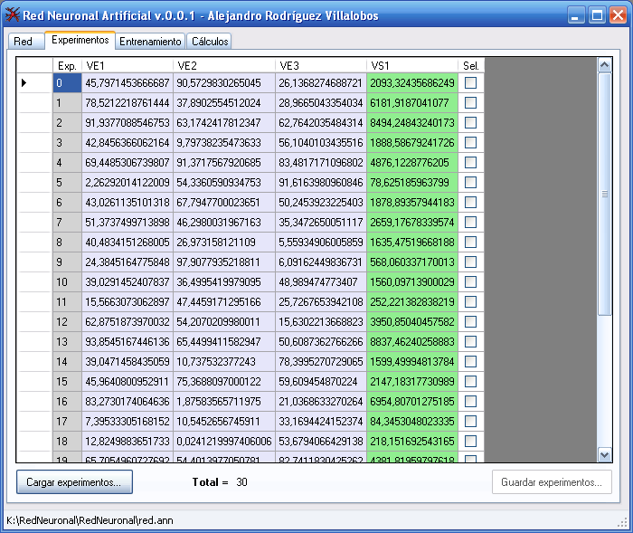The width and height of the screenshot is (633, 533).
Task: Click the green VS1 cell of experiment 3
Action: tap(411, 143)
